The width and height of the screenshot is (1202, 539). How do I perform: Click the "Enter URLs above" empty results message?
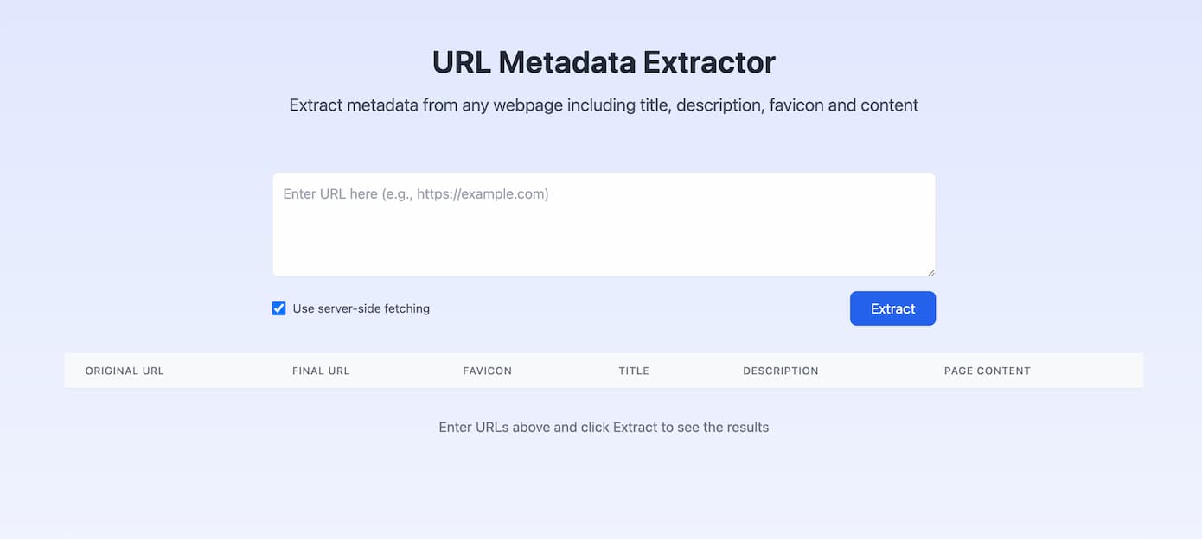tap(604, 427)
